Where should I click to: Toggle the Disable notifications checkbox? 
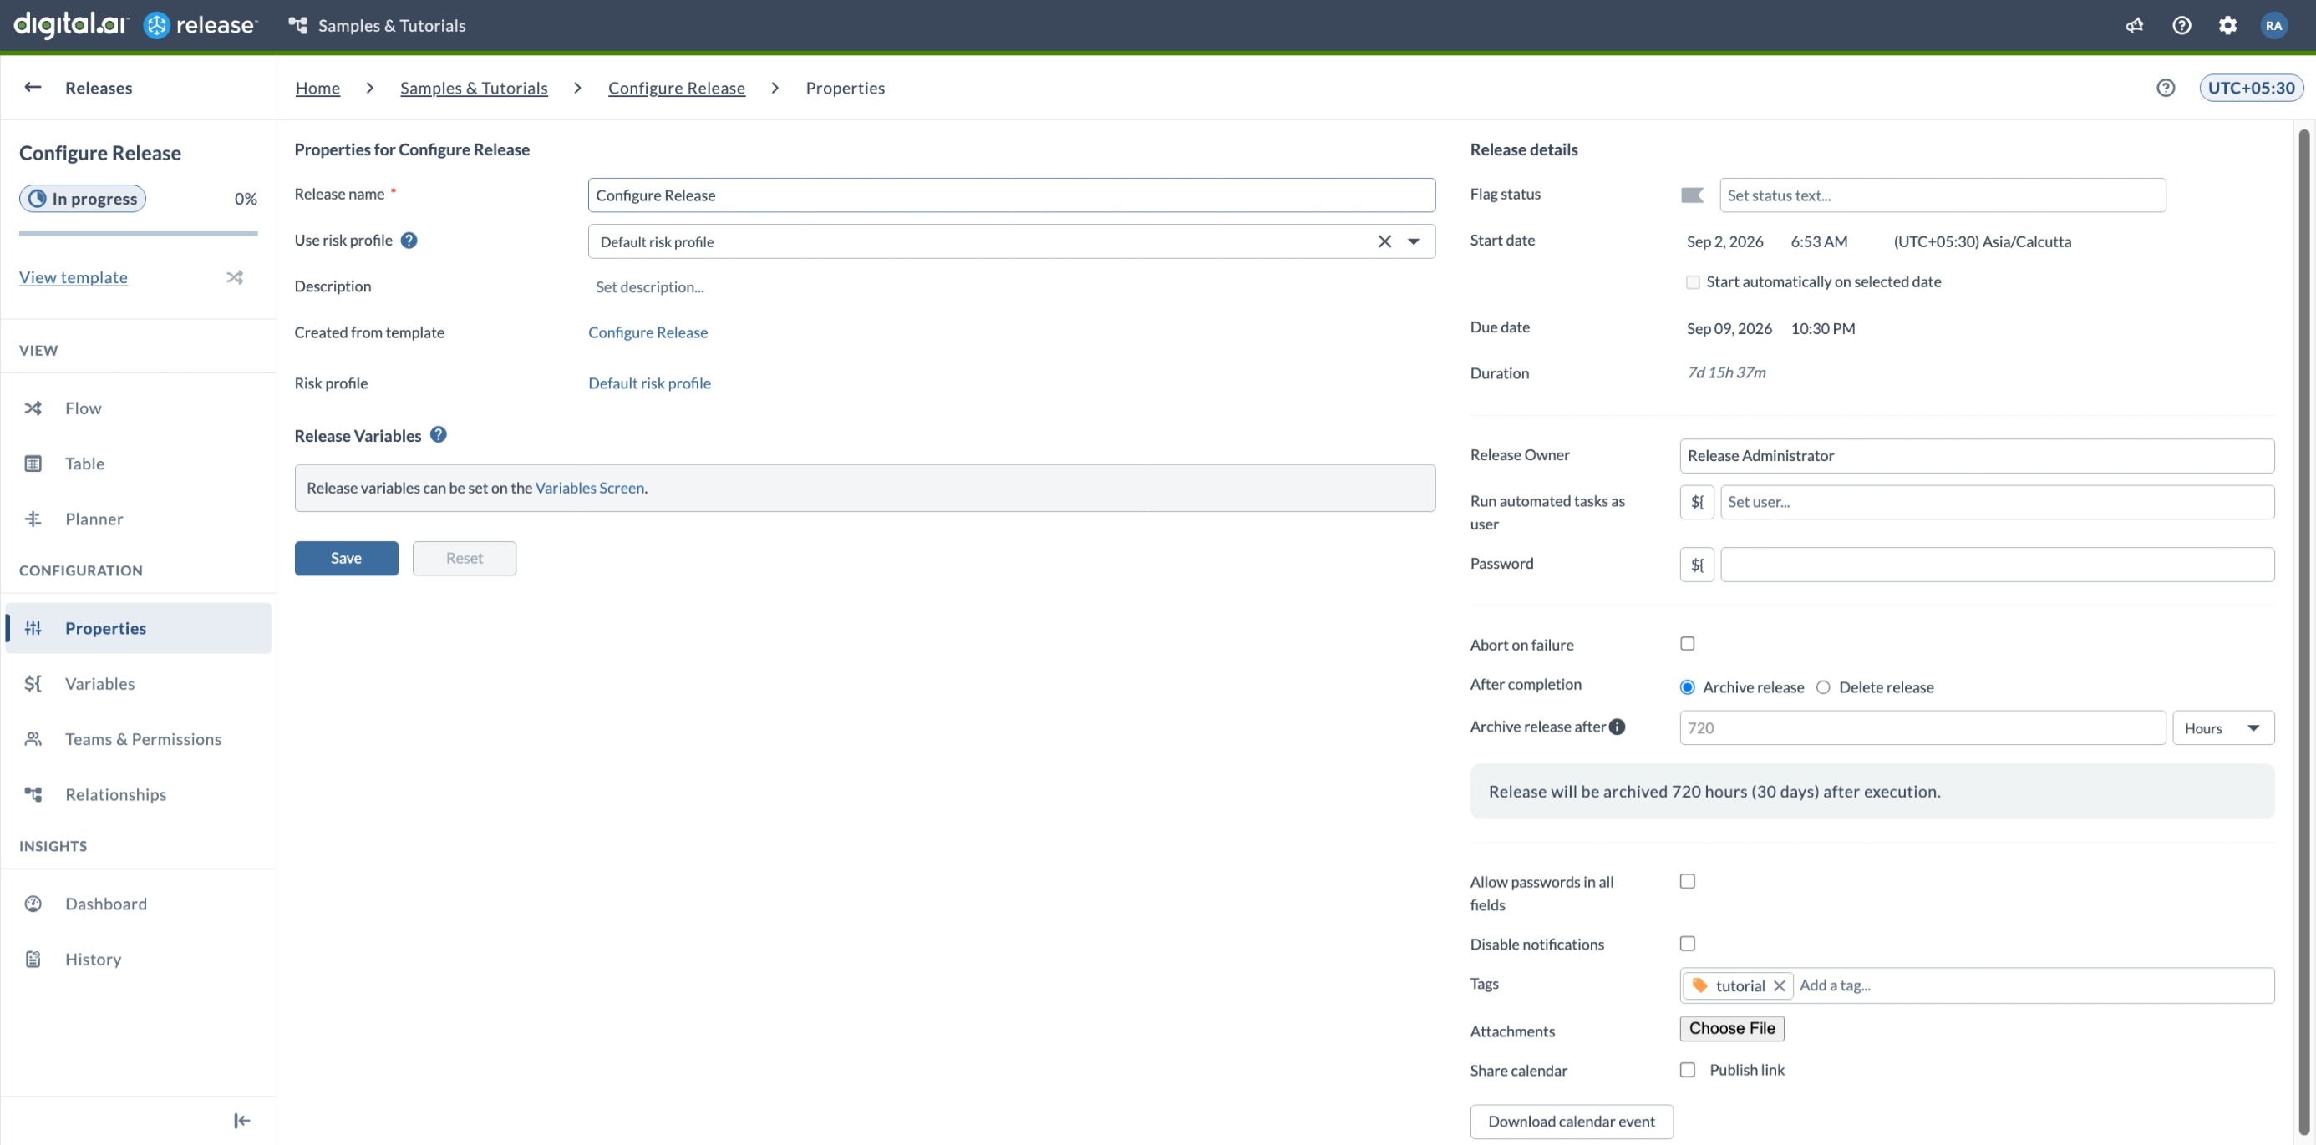[1687, 943]
